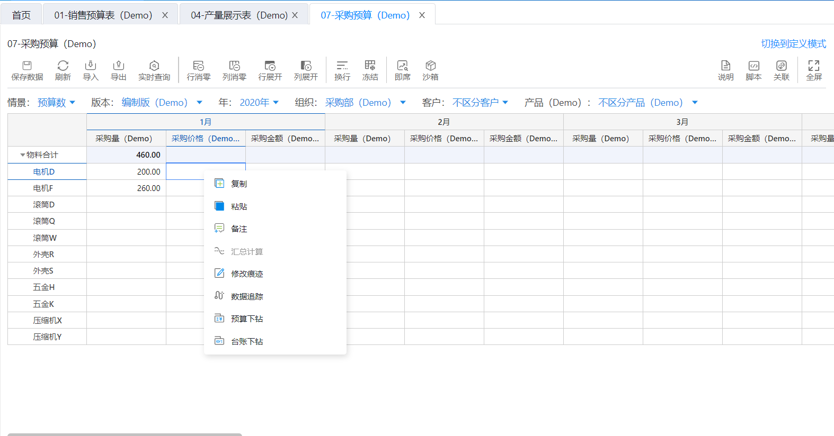Open the 情景 预算数 dropdown
Image resolution: width=834 pixels, height=436 pixels.
click(x=56, y=103)
